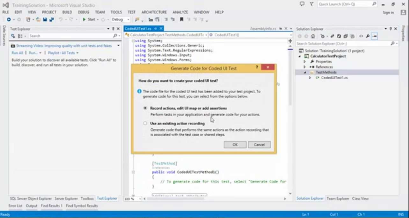The image size is (409, 218).
Task: Switch to the Team Explorer tab
Action: click(x=338, y=198)
